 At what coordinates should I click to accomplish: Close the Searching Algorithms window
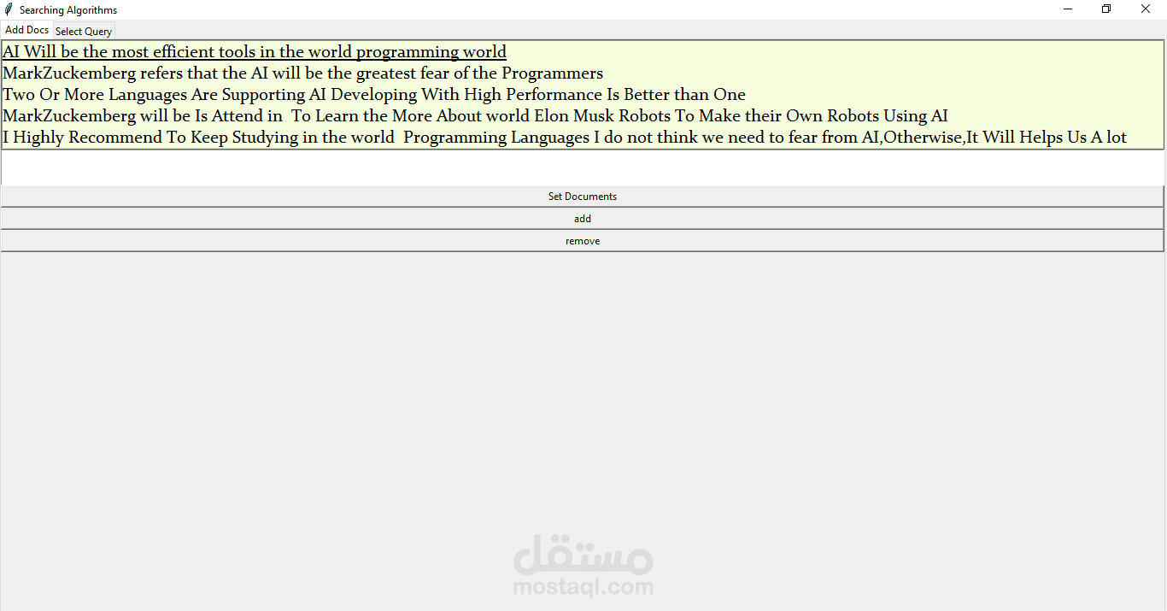coord(1146,9)
